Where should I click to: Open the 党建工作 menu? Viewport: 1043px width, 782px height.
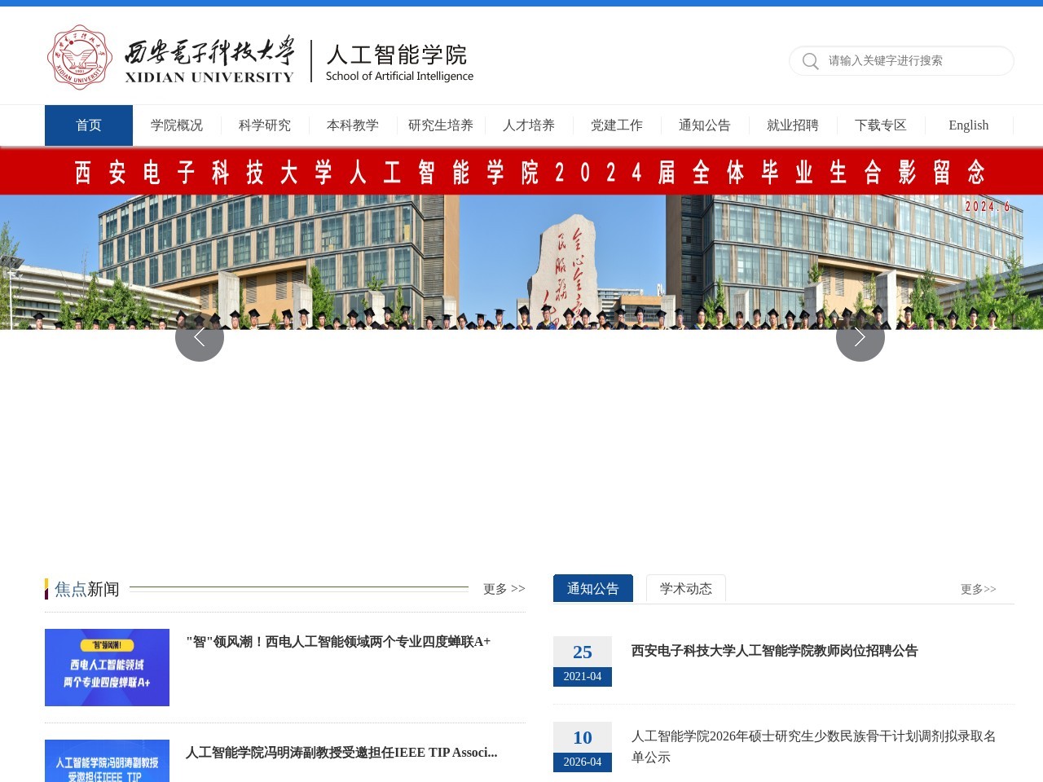coord(617,125)
